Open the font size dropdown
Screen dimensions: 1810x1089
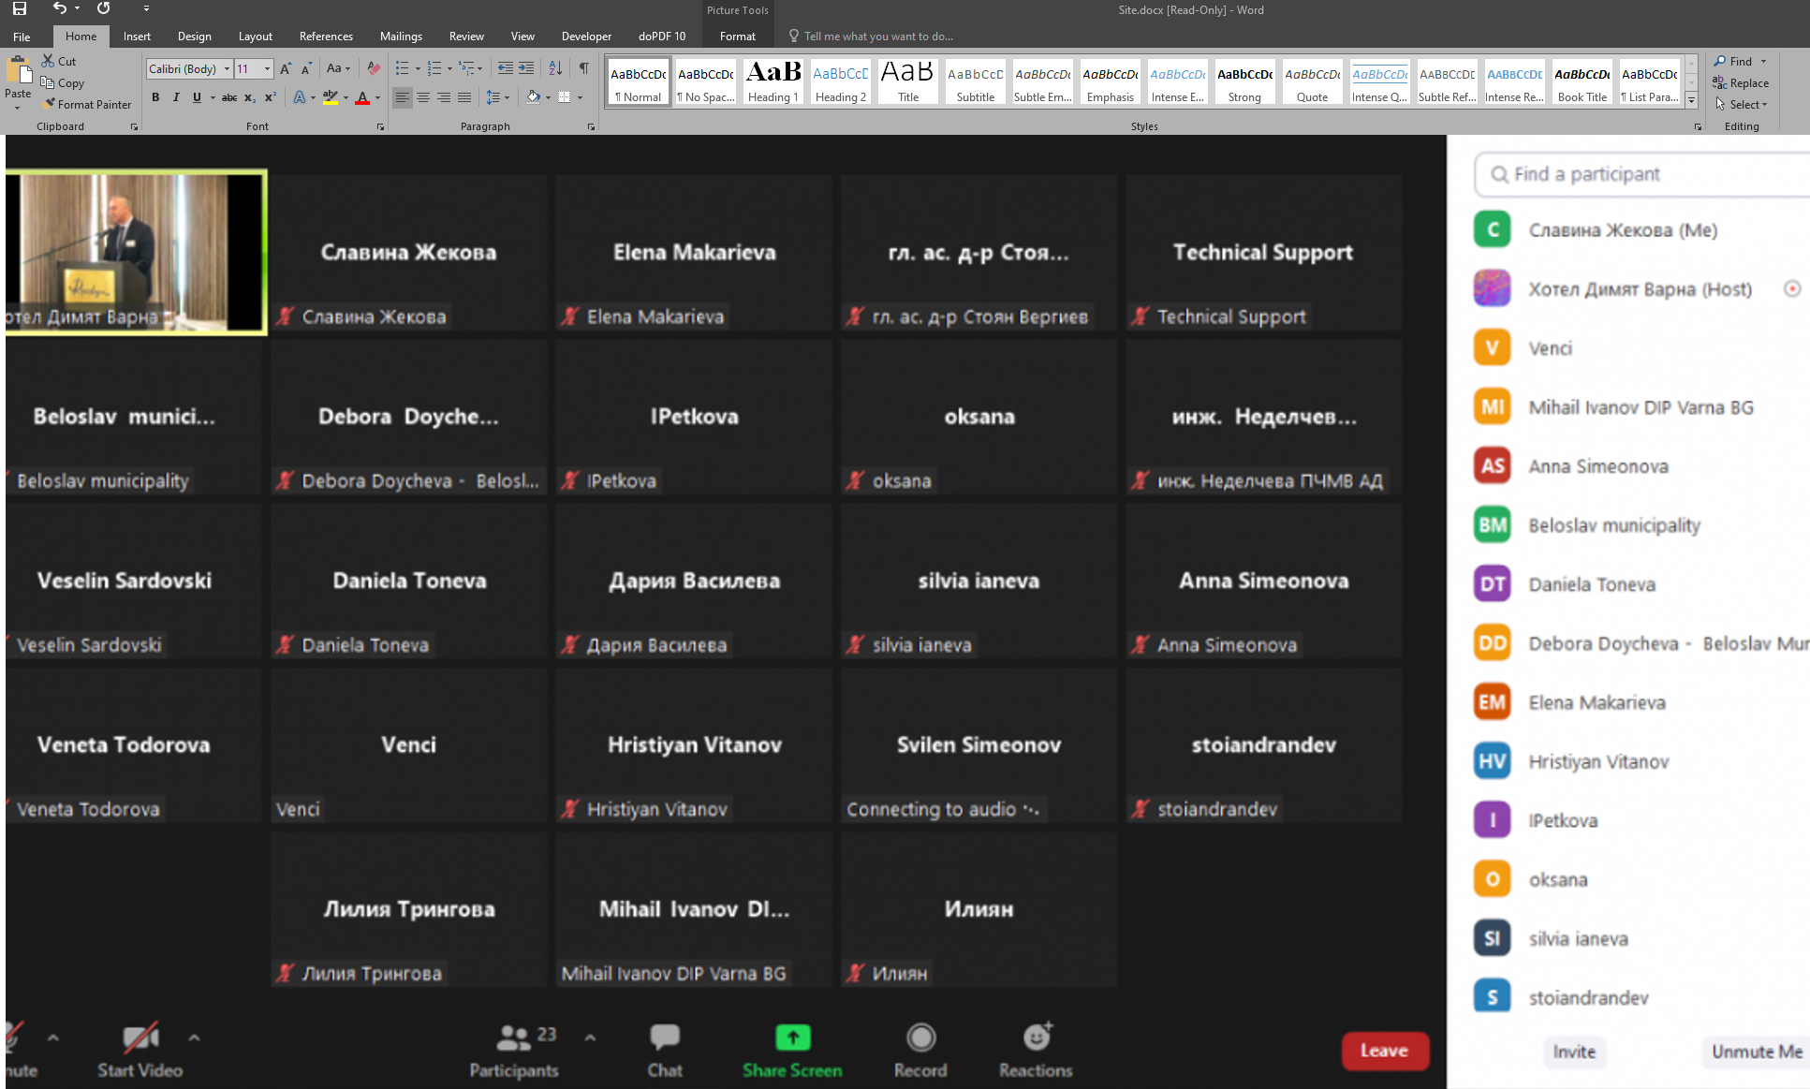coord(267,68)
